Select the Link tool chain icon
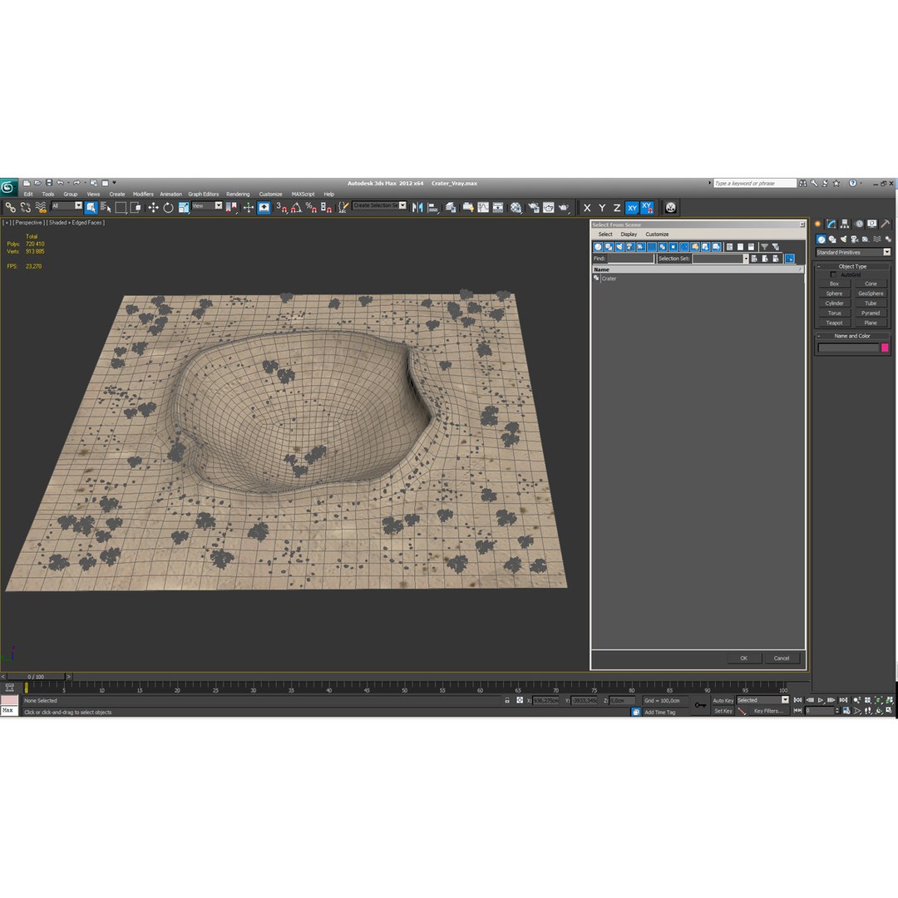The height and width of the screenshot is (898, 898). (x=10, y=207)
